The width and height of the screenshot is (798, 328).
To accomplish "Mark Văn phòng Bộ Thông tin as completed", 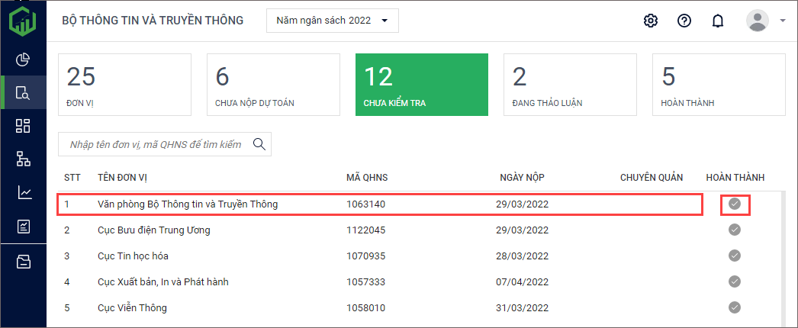I will (x=735, y=204).
